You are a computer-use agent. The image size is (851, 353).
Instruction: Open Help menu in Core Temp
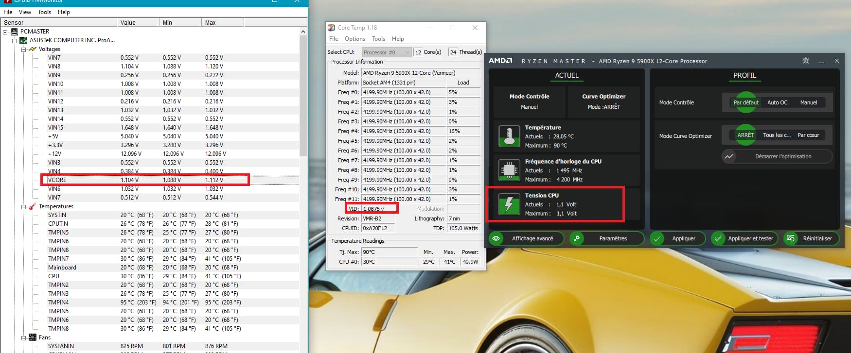pyautogui.click(x=398, y=39)
